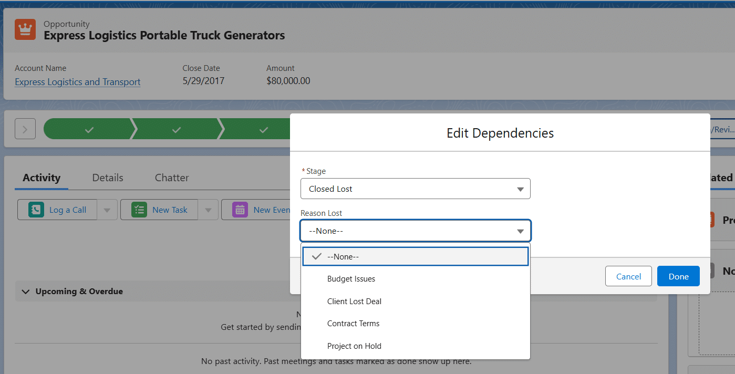Click the Cancel button
735x374 pixels.
pos(628,276)
